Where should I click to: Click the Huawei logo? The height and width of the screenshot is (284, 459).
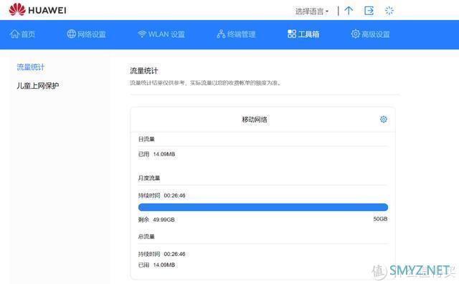click(37, 10)
